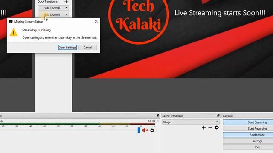
Task: Add a scene transition with plus icon
Action: point(204,127)
